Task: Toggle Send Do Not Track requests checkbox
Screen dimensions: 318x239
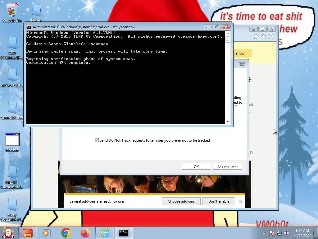Action: [97, 140]
